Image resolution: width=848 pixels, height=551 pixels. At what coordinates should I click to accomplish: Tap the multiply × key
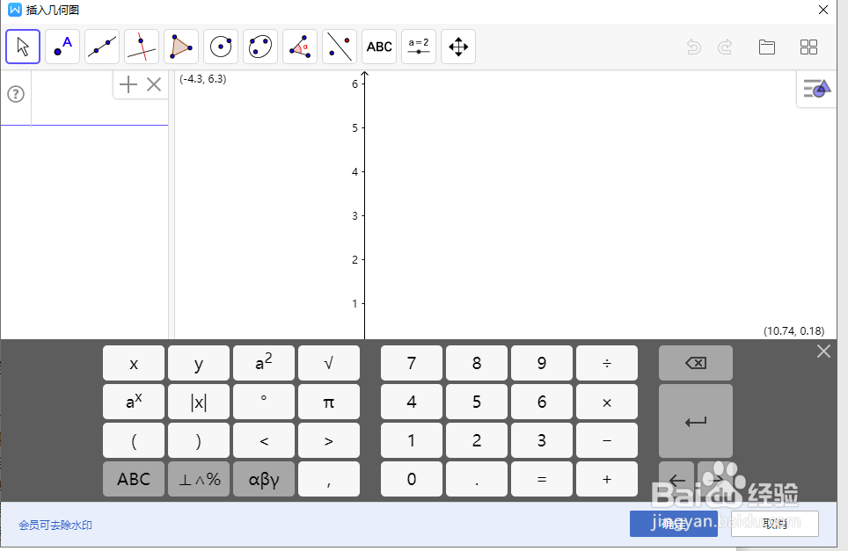(607, 402)
